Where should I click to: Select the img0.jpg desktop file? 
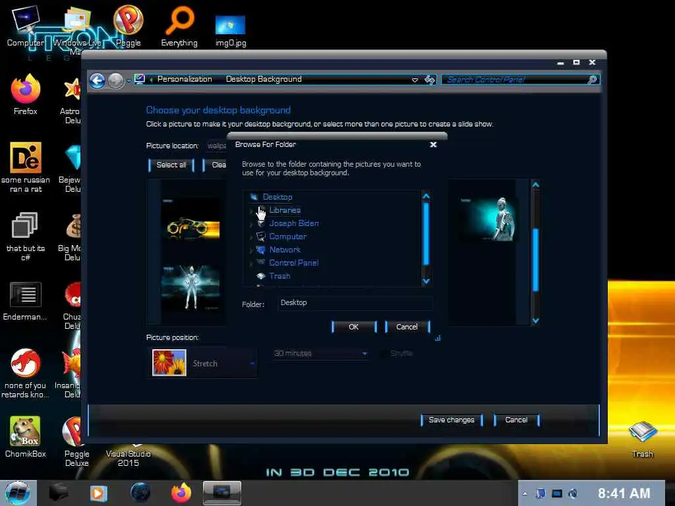[x=231, y=30]
